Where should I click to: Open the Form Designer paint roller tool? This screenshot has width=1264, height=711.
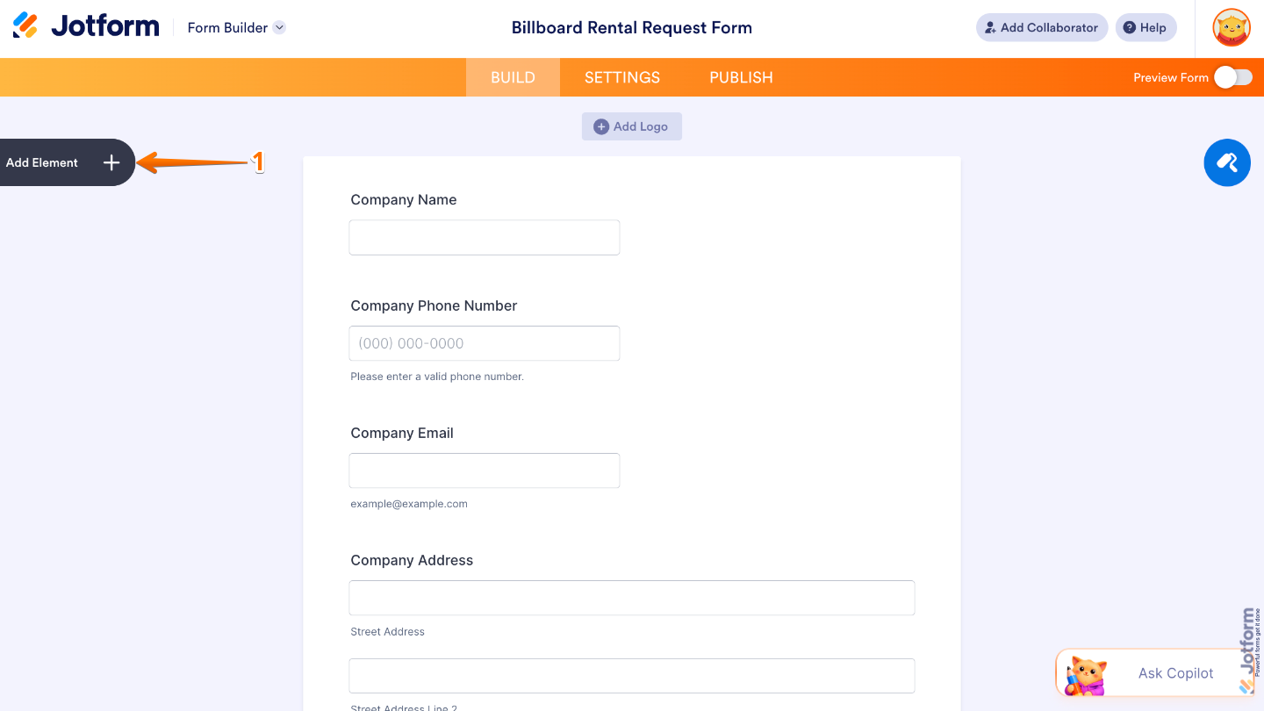pyautogui.click(x=1226, y=162)
